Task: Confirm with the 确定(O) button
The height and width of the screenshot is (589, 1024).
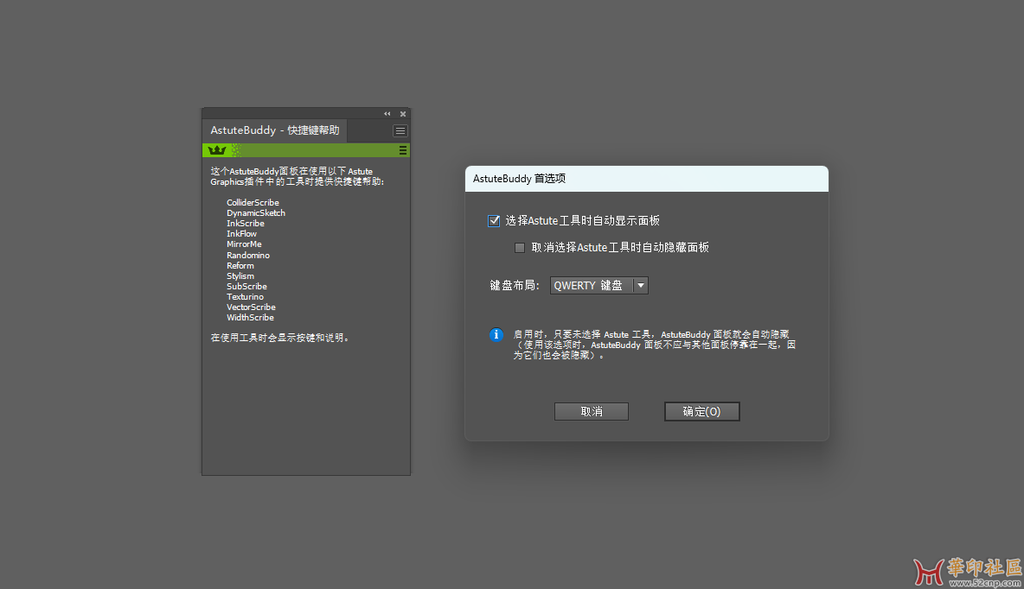Action: (x=702, y=412)
